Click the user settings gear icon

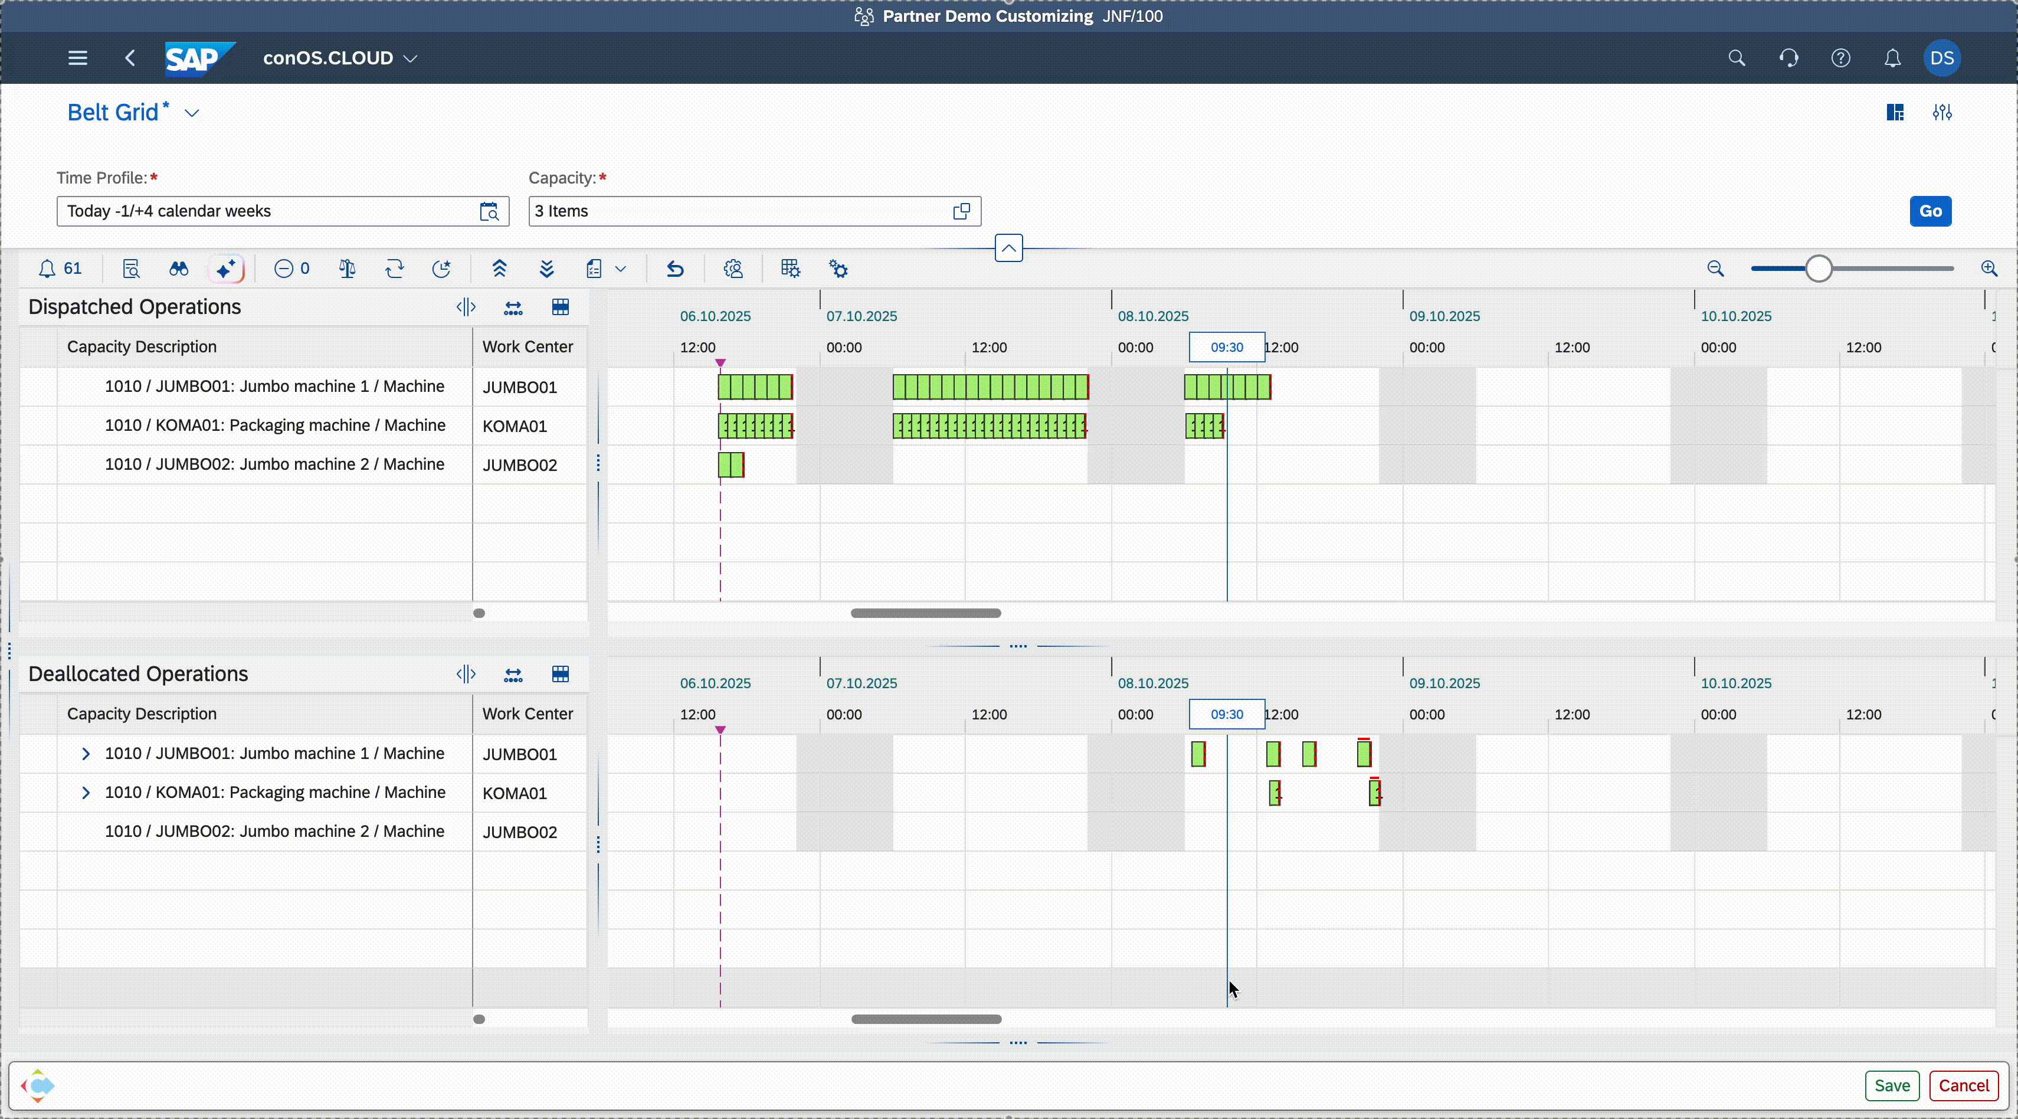(733, 270)
